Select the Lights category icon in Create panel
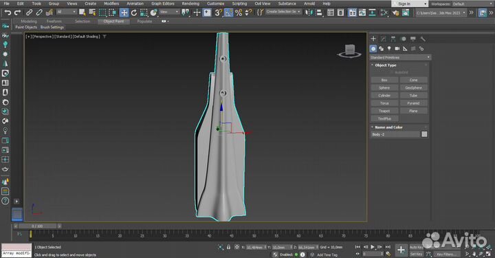495x258 pixels. tap(389, 49)
